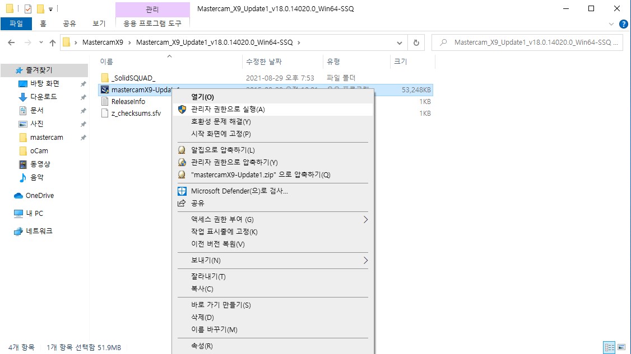This screenshot has width=631, height=354.
Task: Select the _SolidSQUAD_ folder
Action: (133, 78)
